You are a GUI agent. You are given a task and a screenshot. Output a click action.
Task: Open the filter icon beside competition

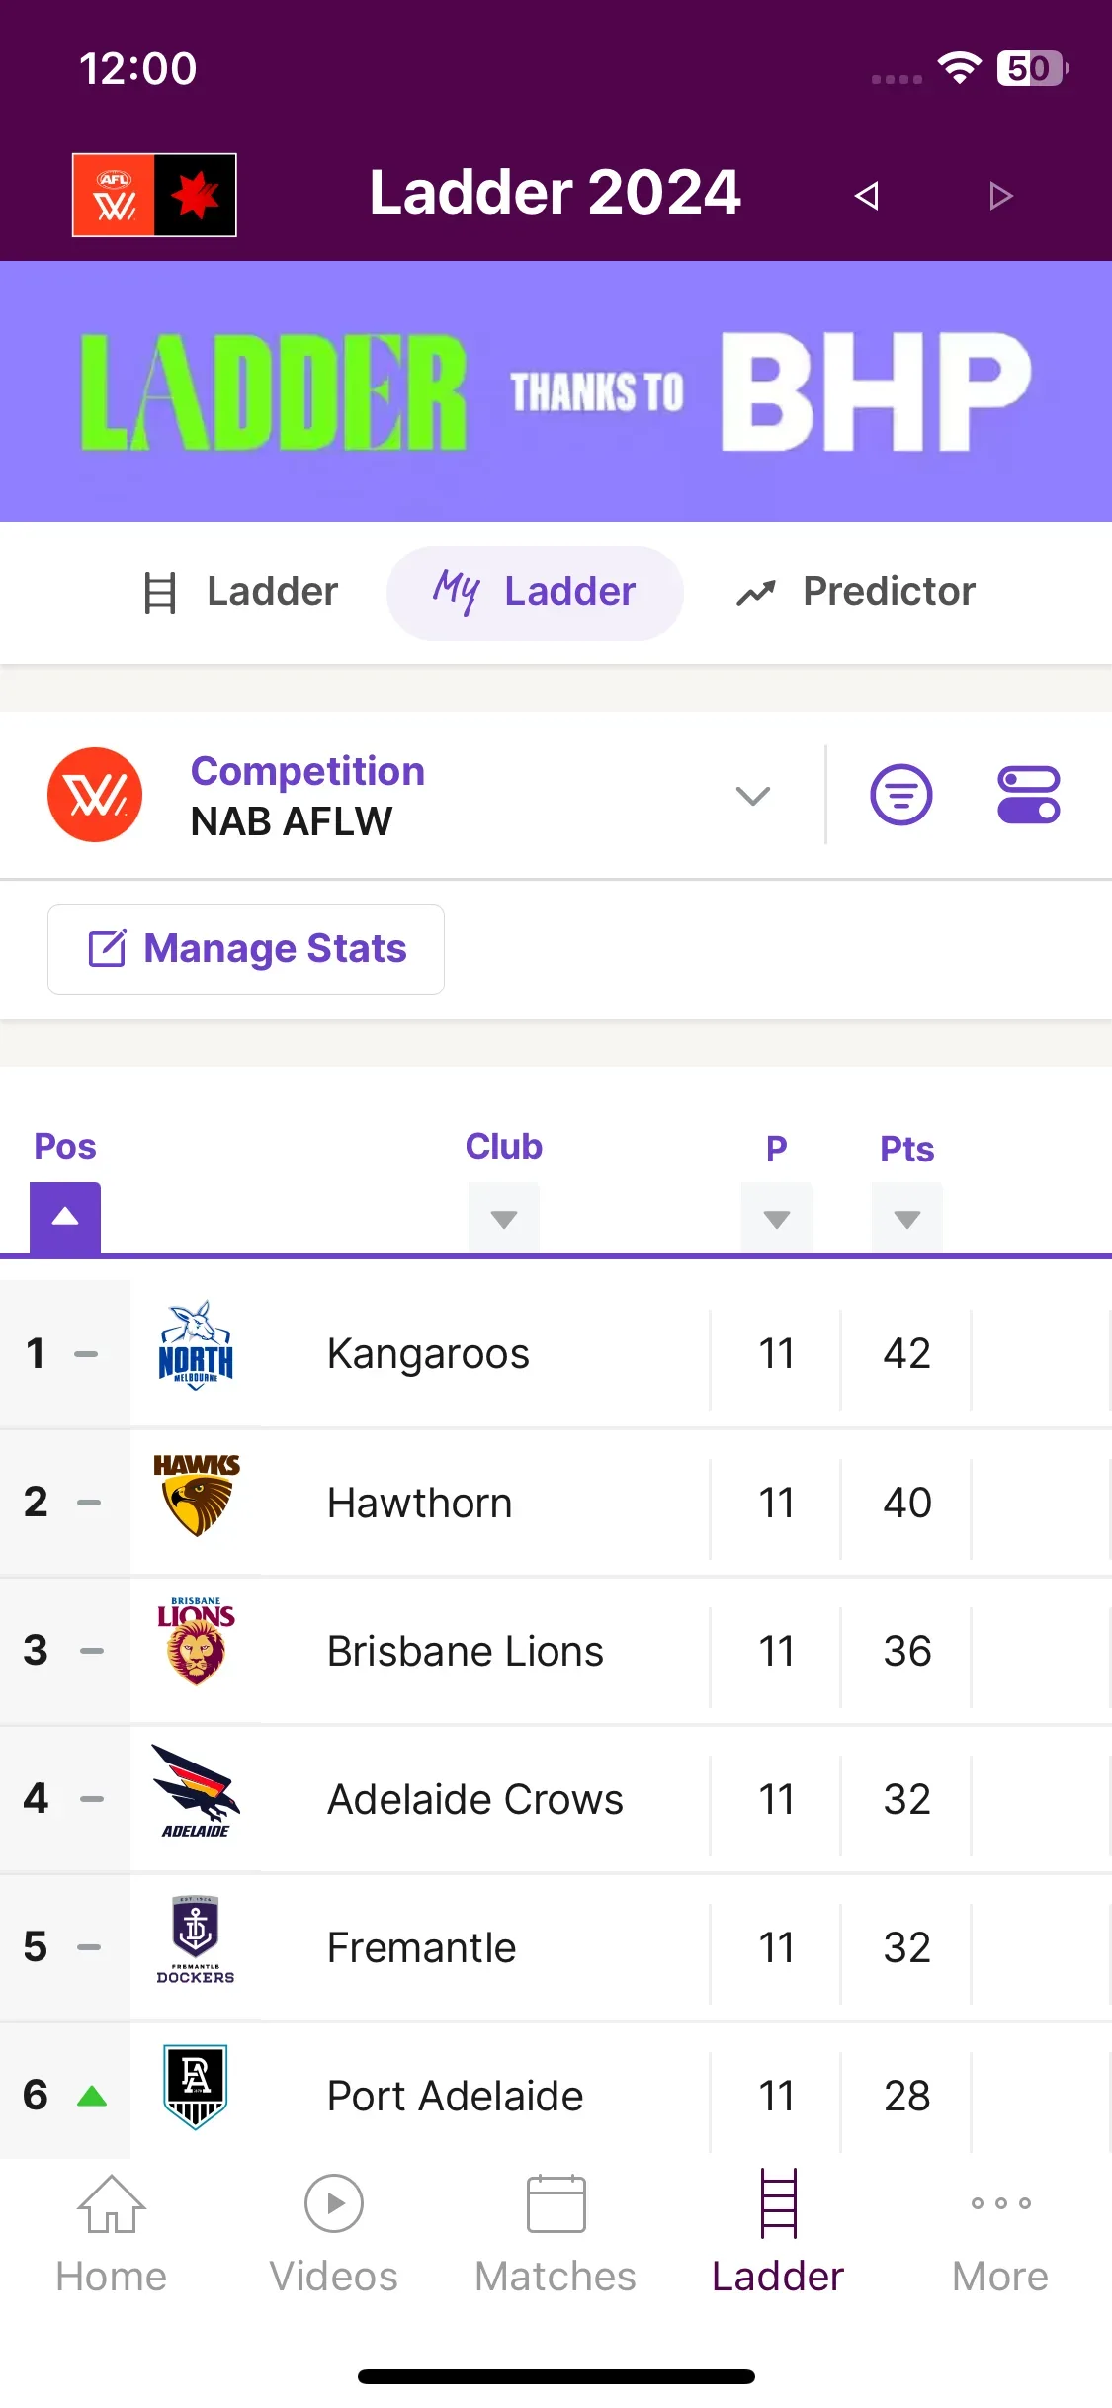click(x=900, y=795)
